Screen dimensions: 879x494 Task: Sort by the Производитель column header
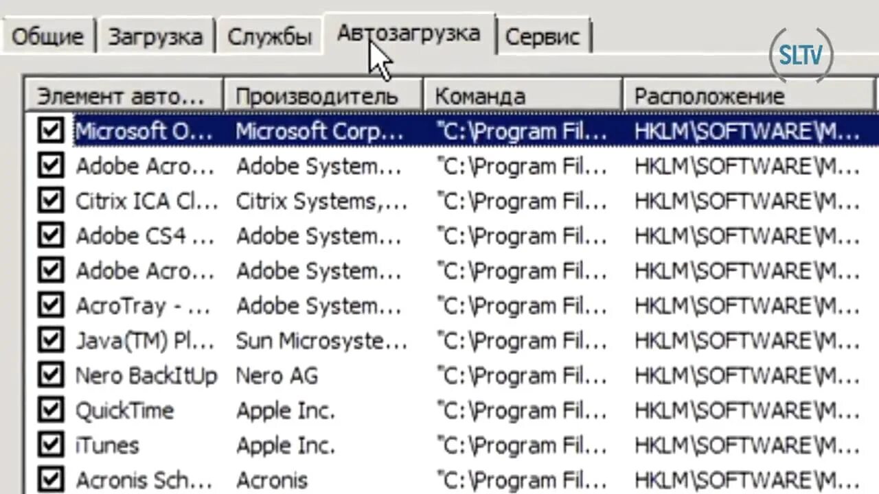point(323,95)
